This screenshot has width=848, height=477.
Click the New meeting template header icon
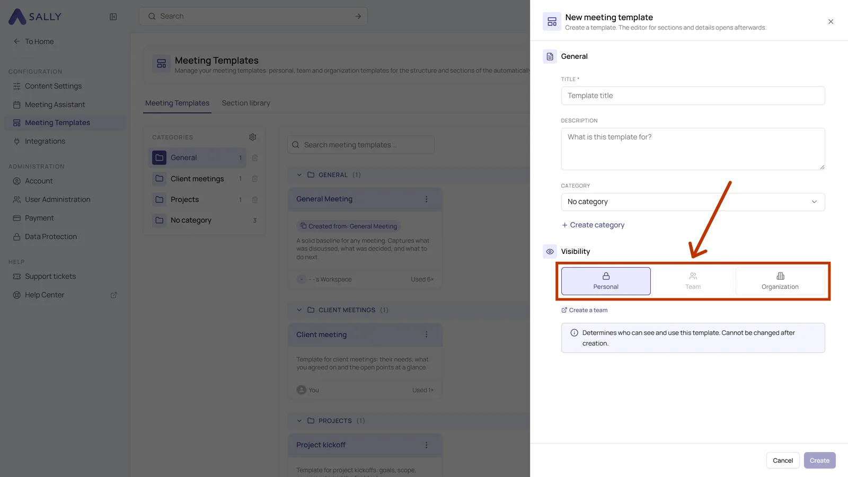(552, 22)
